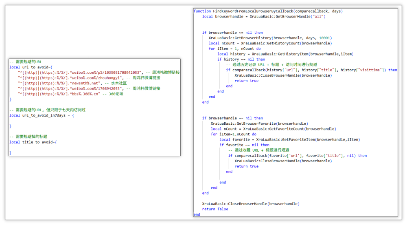Click the GetBrowserFavorite call line

pyautogui.click(x=259, y=124)
